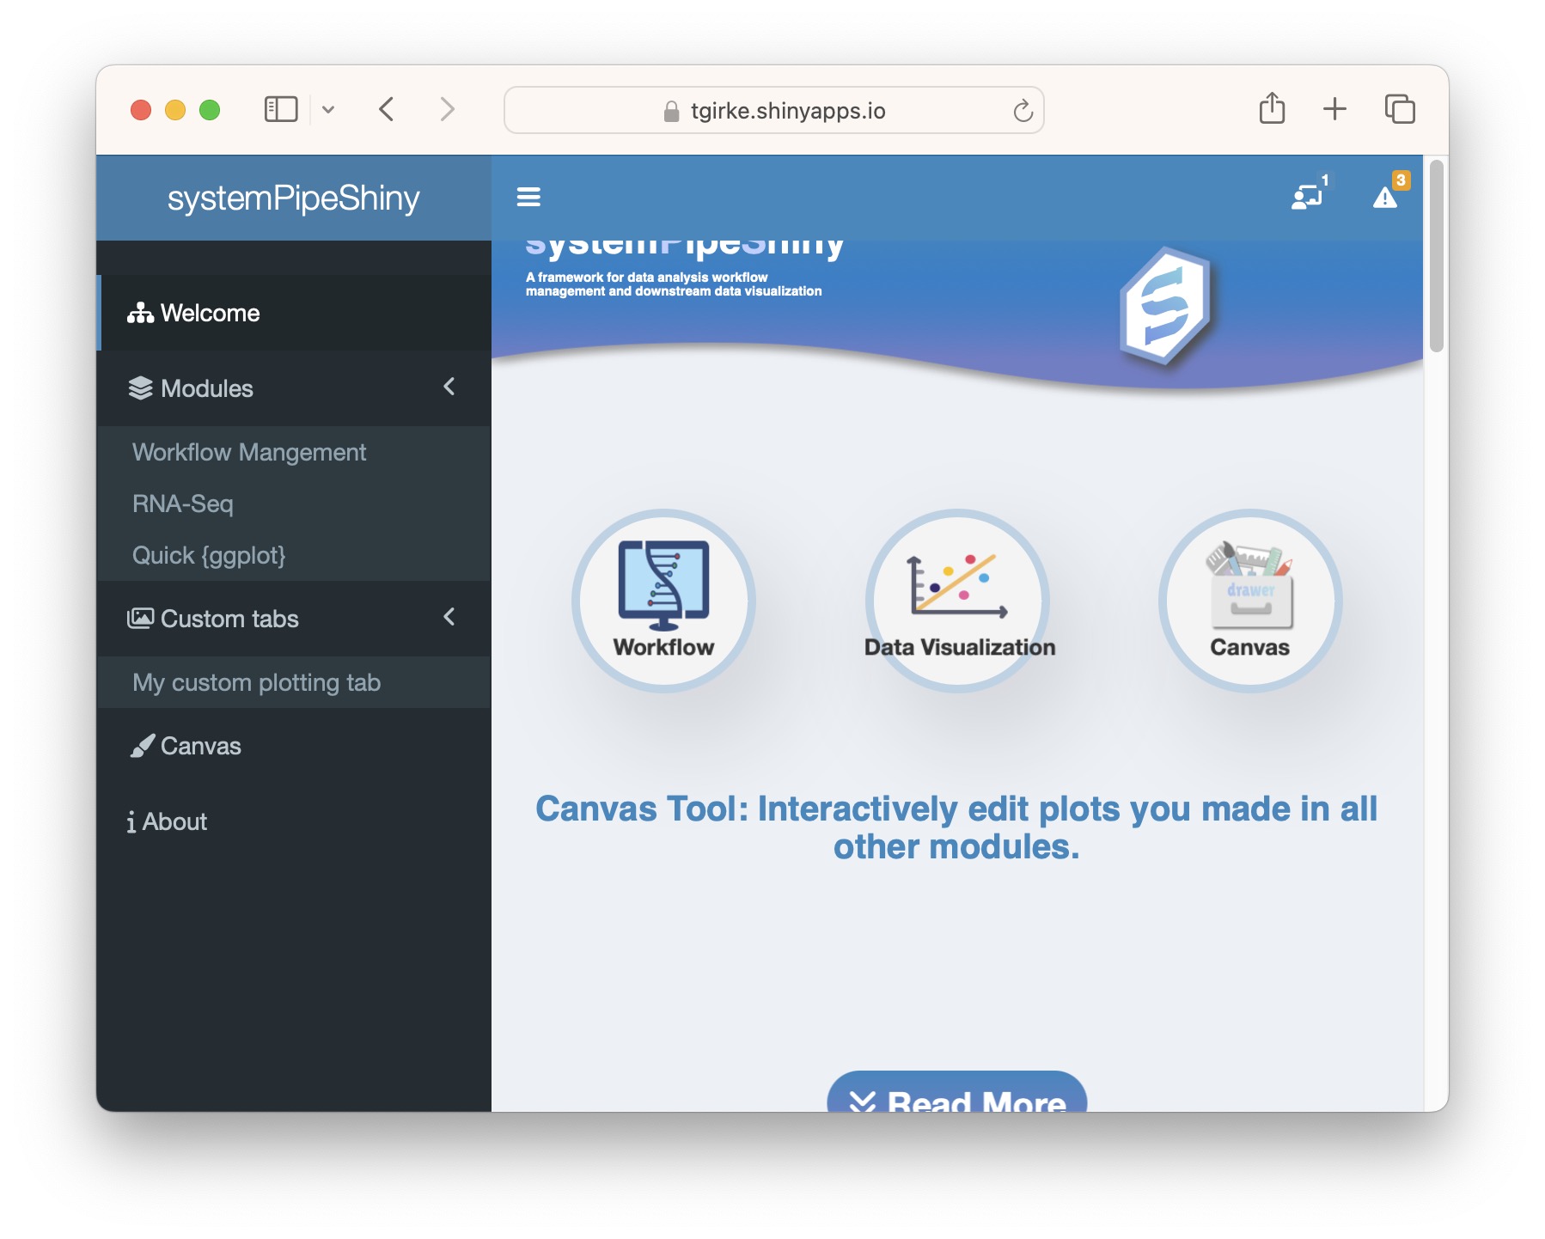Click the tgirke.shinyapps.io address field

pyautogui.click(x=773, y=111)
